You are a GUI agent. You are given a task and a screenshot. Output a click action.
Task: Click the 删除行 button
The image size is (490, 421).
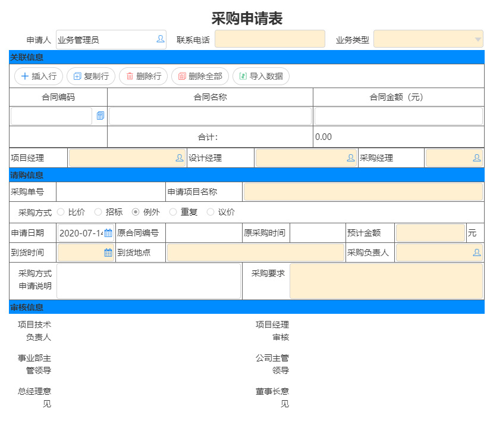pyautogui.click(x=143, y=76)
